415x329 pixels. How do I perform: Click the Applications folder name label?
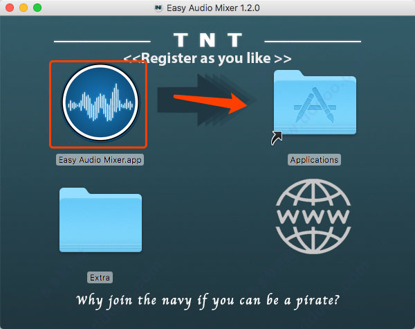pyautogui.click(x=314, y=160)
